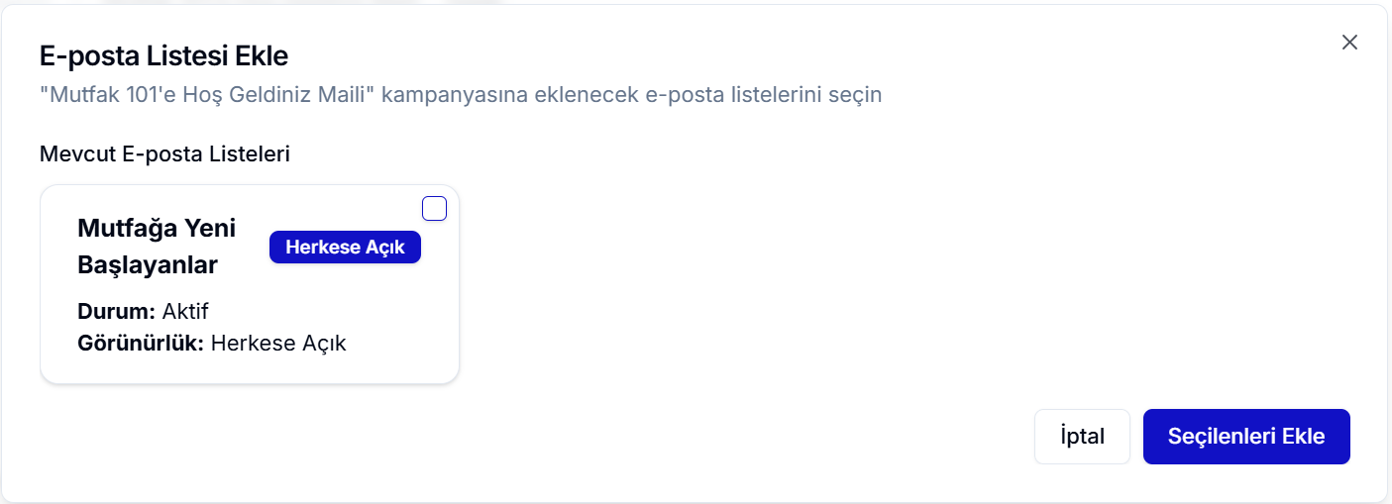Confirm selection with Seçilenleri Ekle
The image size is (1392, 504).
(1246, 437)
